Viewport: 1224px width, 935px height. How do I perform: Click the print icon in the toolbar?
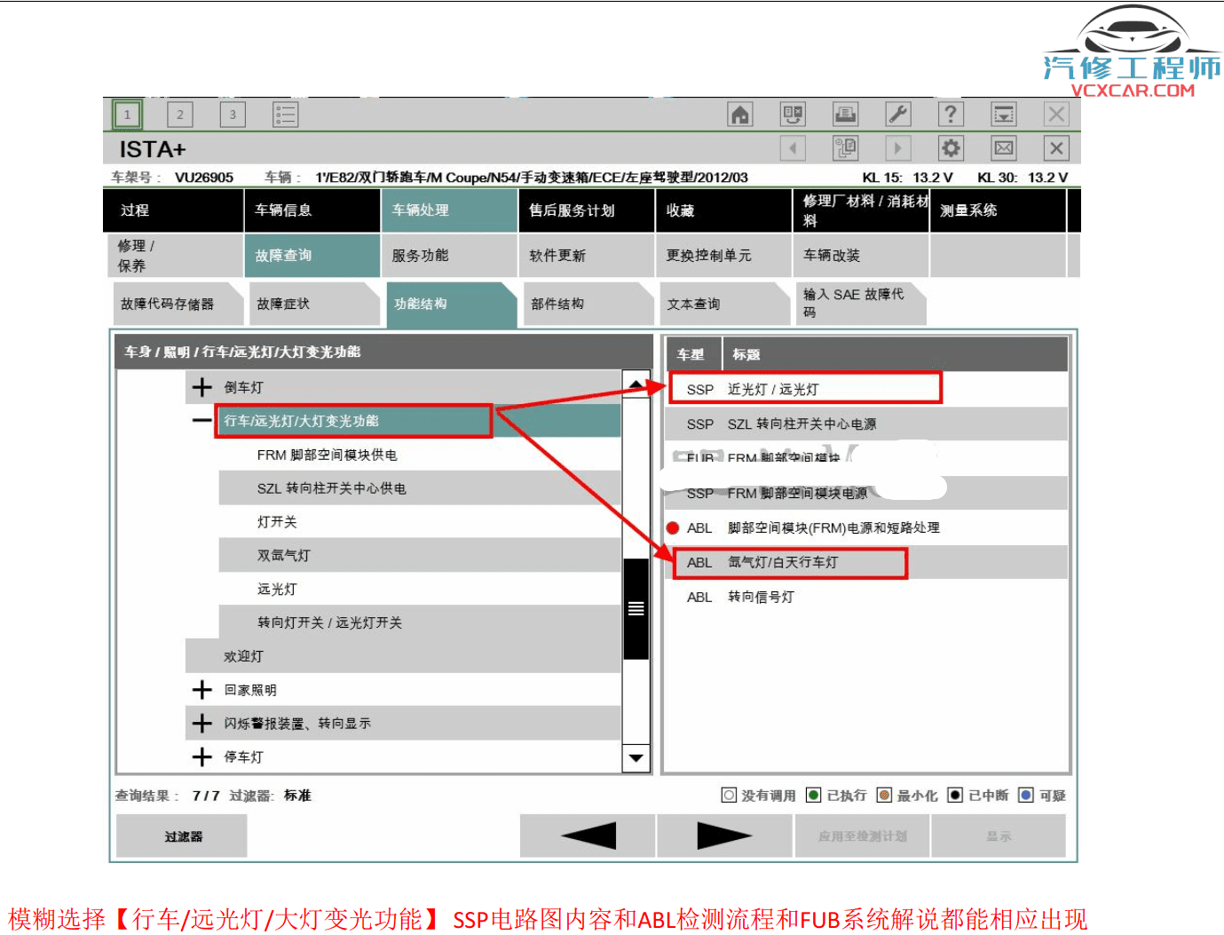[845, 114]
